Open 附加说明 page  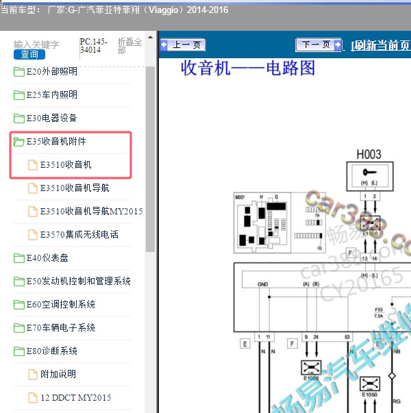coord(58,374)
